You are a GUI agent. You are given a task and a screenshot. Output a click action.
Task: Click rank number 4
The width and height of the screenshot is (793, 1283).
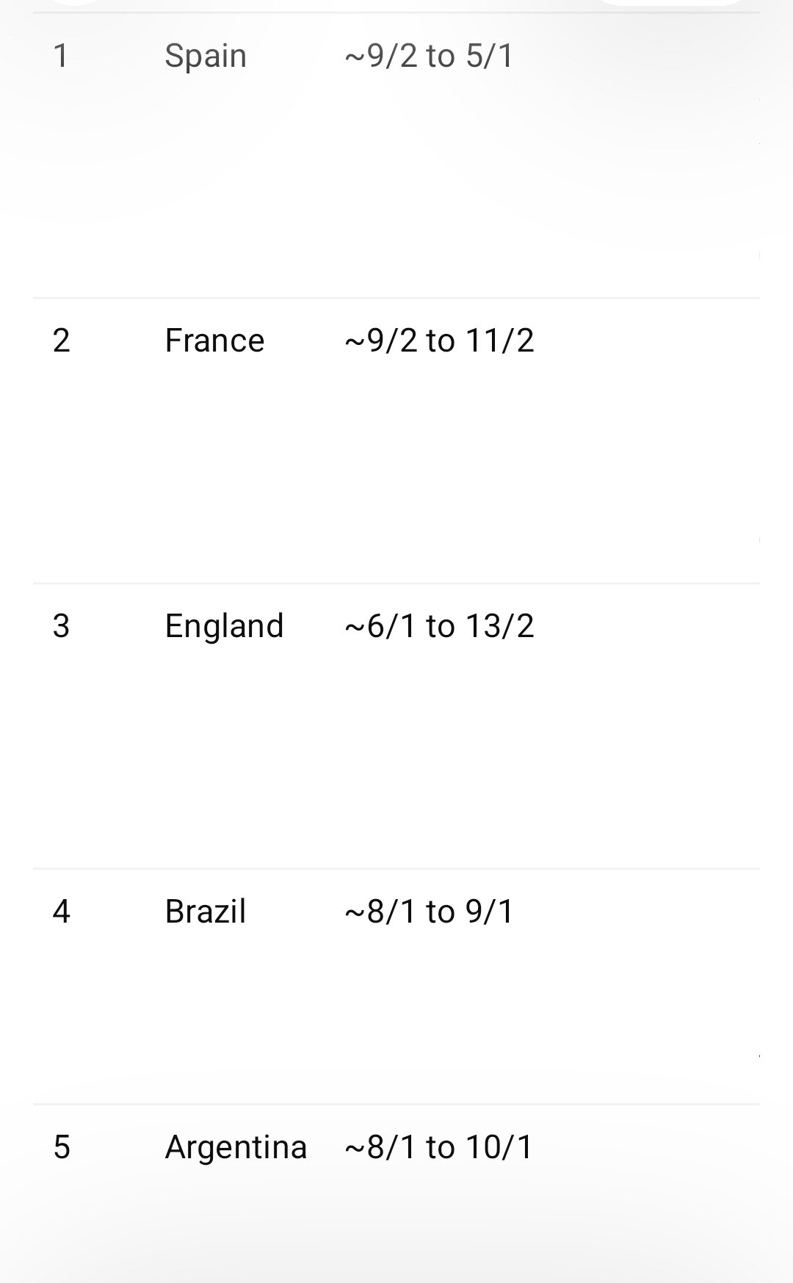point(62,912)
